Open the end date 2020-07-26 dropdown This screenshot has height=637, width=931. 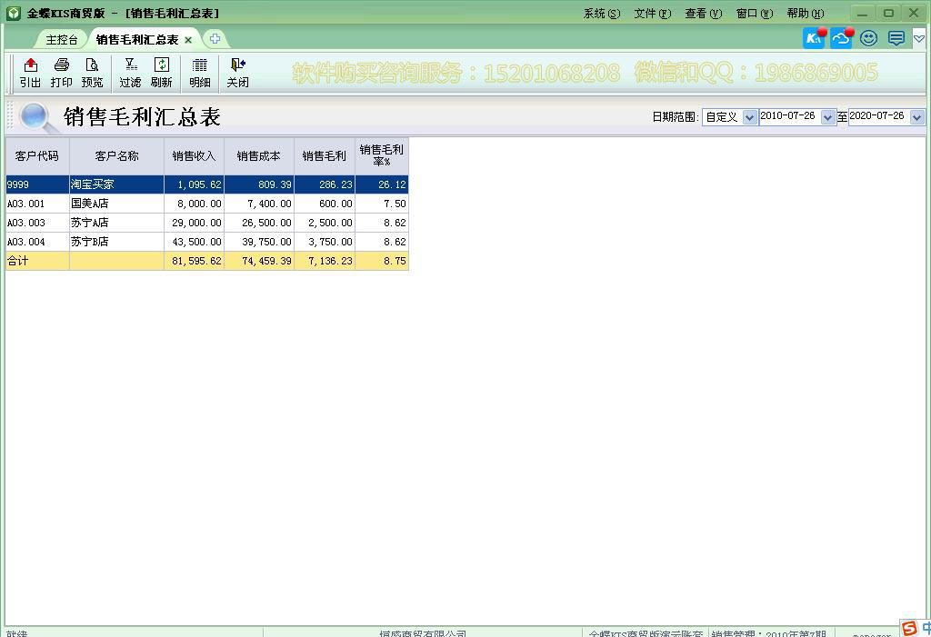coord(916,116)
